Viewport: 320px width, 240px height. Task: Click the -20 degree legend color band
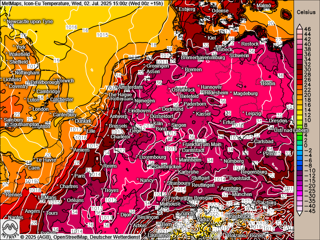pos(299,186)
